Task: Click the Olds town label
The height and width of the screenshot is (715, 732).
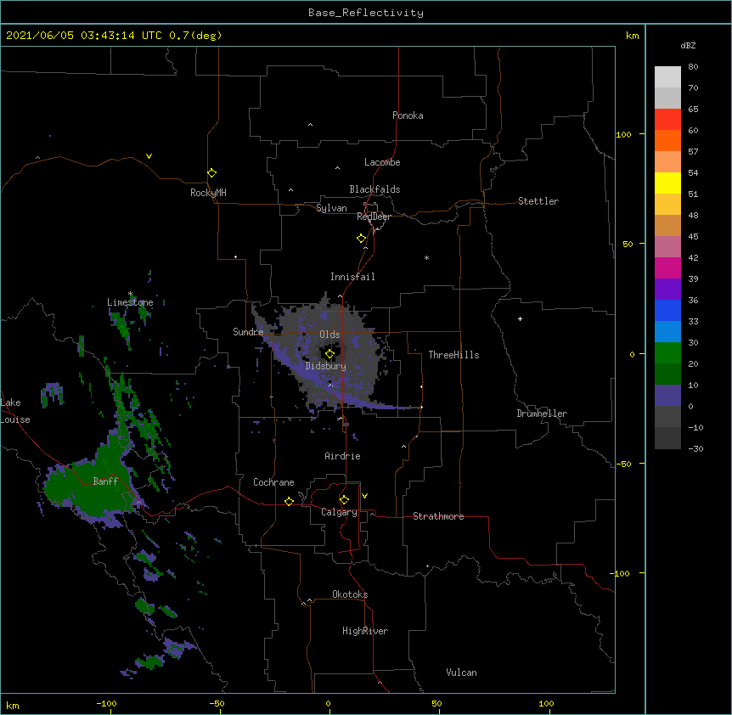Action: [x=329, y=335]
